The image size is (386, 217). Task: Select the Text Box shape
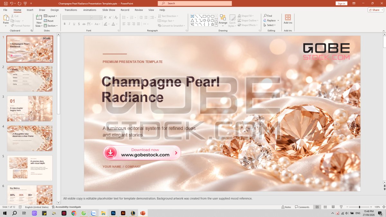coord(192,16)
